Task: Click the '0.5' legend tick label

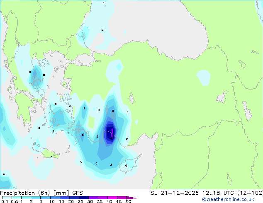Action: [x=15, y=201]
